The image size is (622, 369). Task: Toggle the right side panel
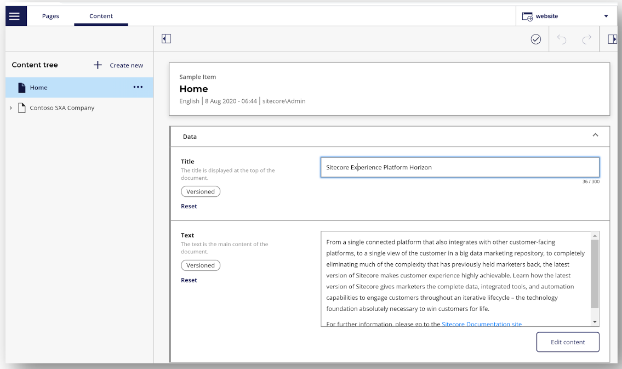[612, 39]
